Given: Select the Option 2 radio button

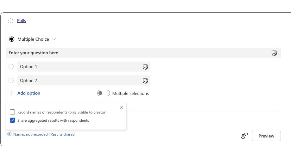Looking at the screenshot, I should pyautogui.click(x=11, y=80).
